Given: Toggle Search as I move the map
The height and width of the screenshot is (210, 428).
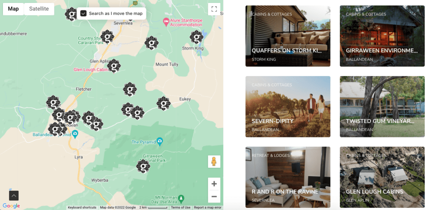Looking at the screenshot, I should (x=84, y=13).
